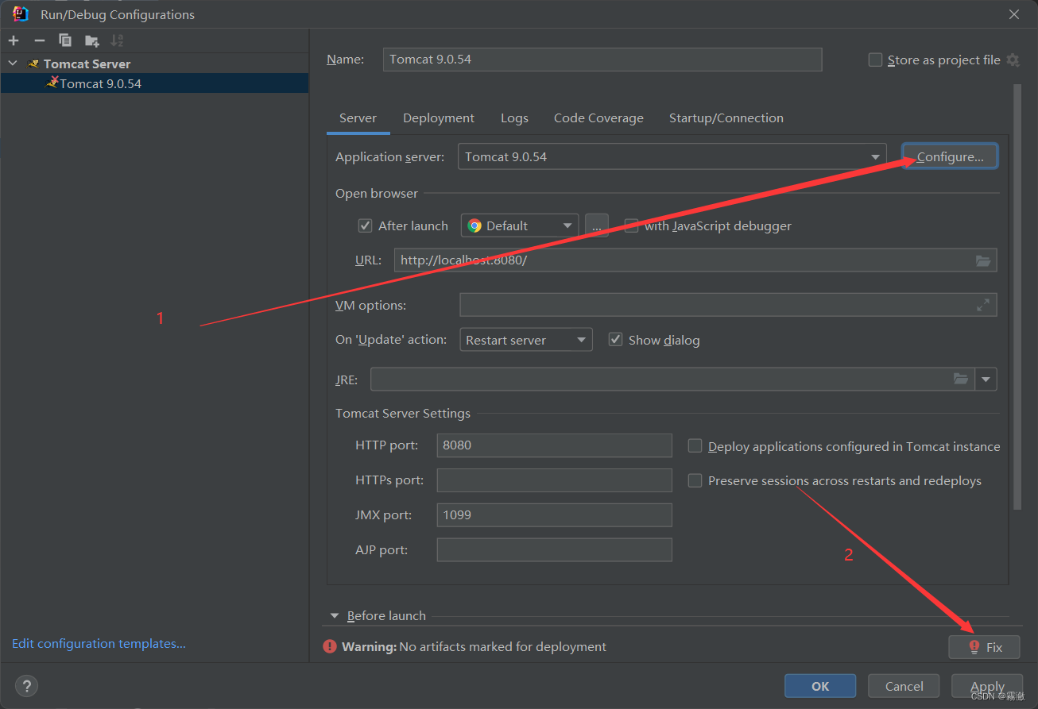Click the new folder icon in toolbar
This screenshot has width=1038, height=709.
pyautogui.click(x=92, y=40)
